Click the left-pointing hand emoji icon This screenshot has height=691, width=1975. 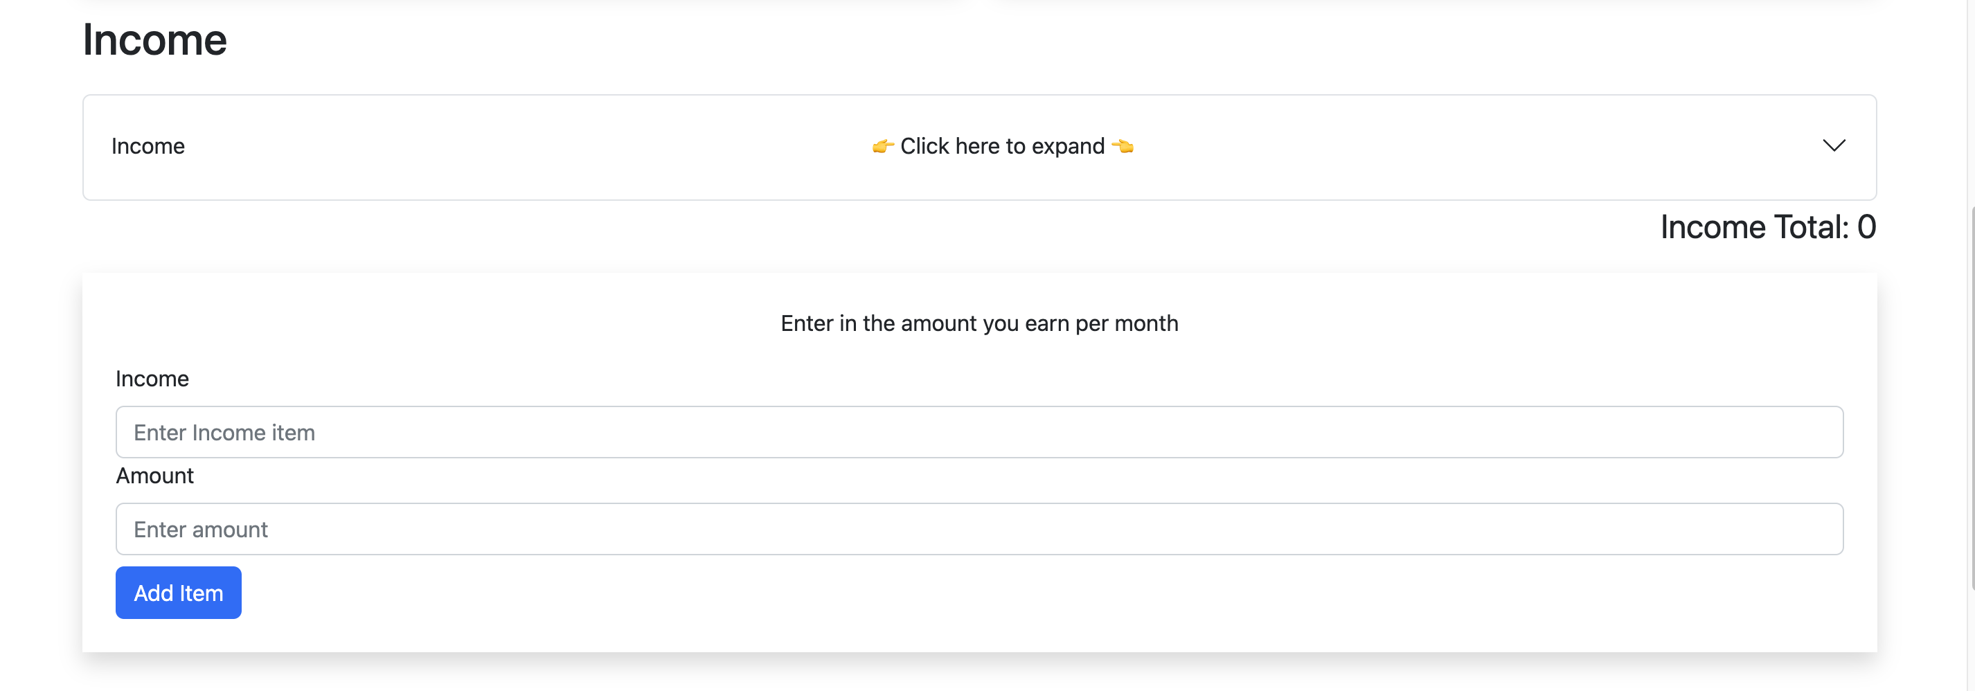(1123, 145)
